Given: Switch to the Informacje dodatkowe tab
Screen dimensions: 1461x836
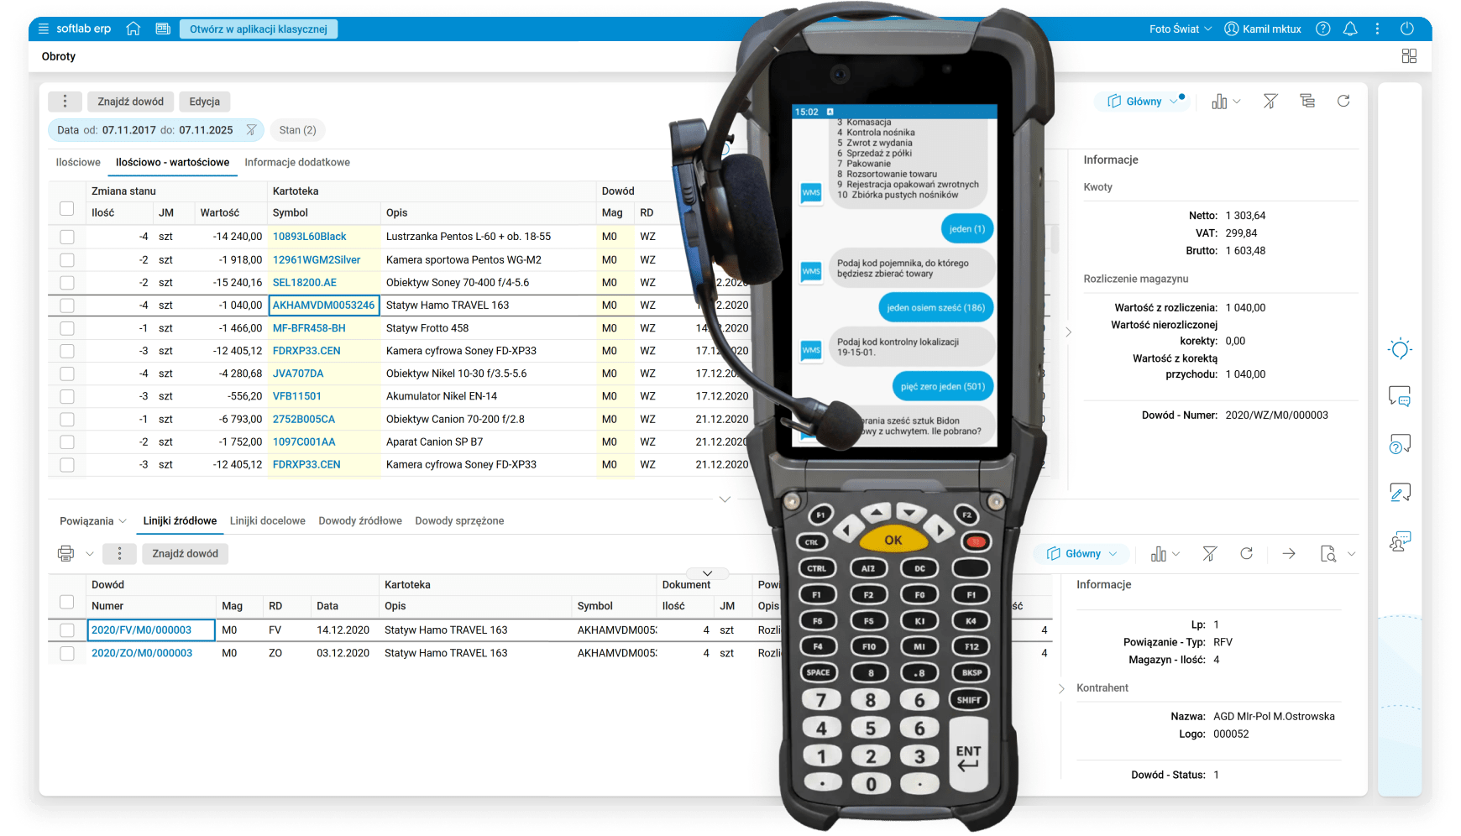Looking at the screenshot, I should (297, 163).
